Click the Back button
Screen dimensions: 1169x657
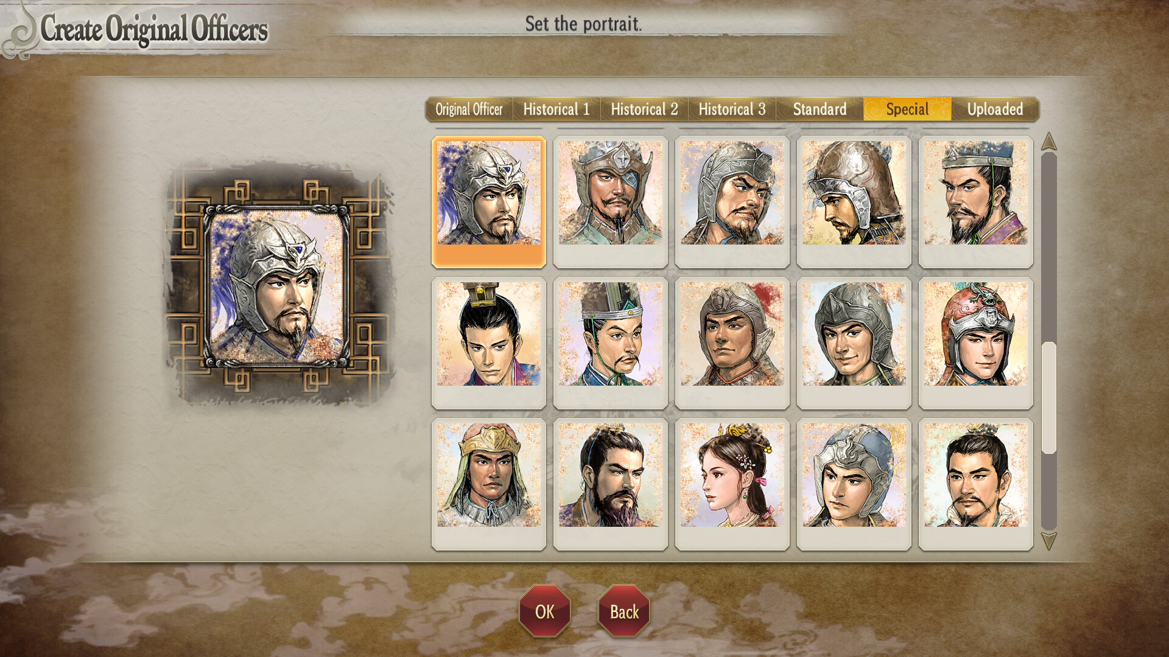(x=624, y=611)
